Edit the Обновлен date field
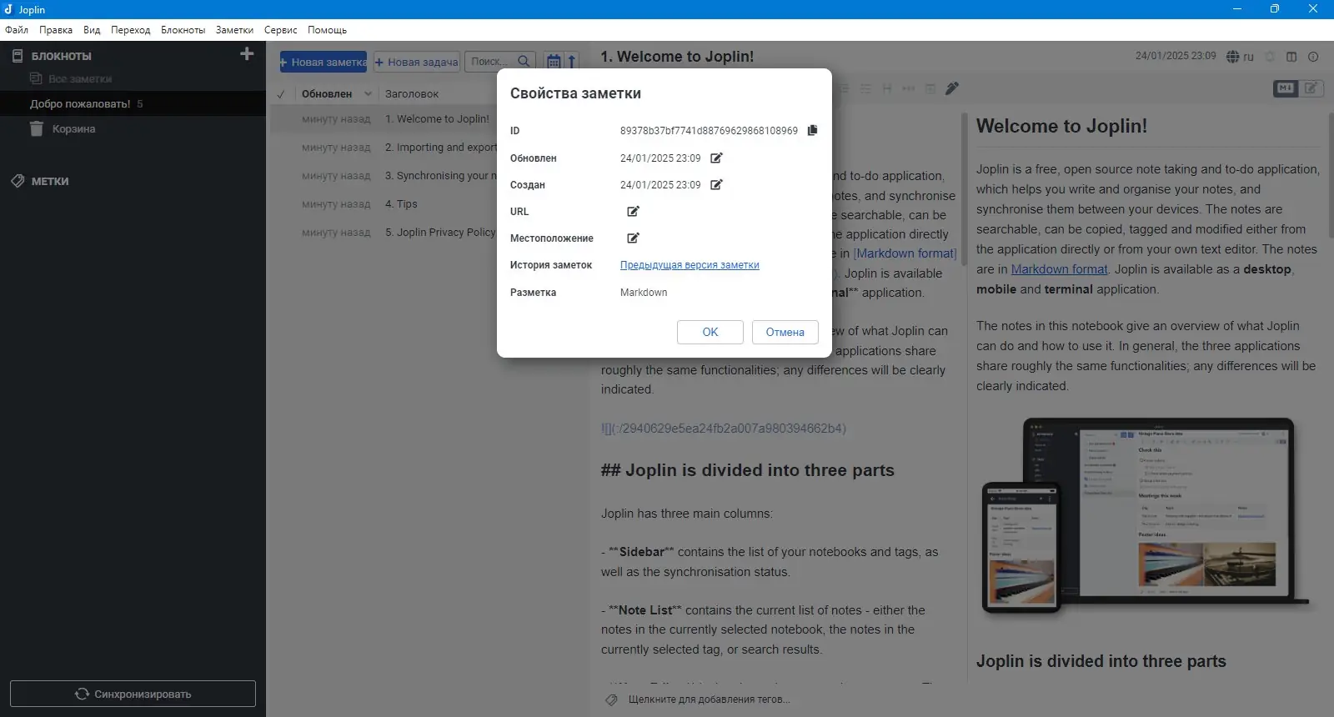Image resolution: width=1334 pixels, height=717 pixels. tap(716, 158)
